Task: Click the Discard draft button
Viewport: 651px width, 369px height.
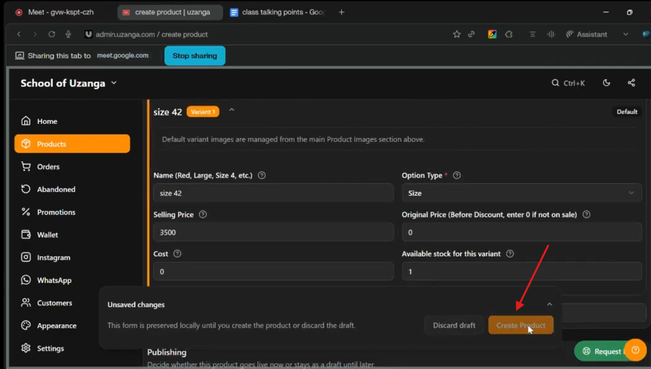Action: pos(454,326)
